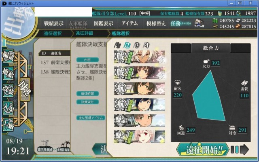The width and height of the screenshot is (259, 162).
Task: Open 戦績表示 records menu
Action: 54,23
